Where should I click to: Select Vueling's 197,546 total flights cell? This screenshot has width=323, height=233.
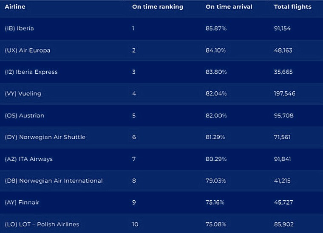(x=284, y=93)
